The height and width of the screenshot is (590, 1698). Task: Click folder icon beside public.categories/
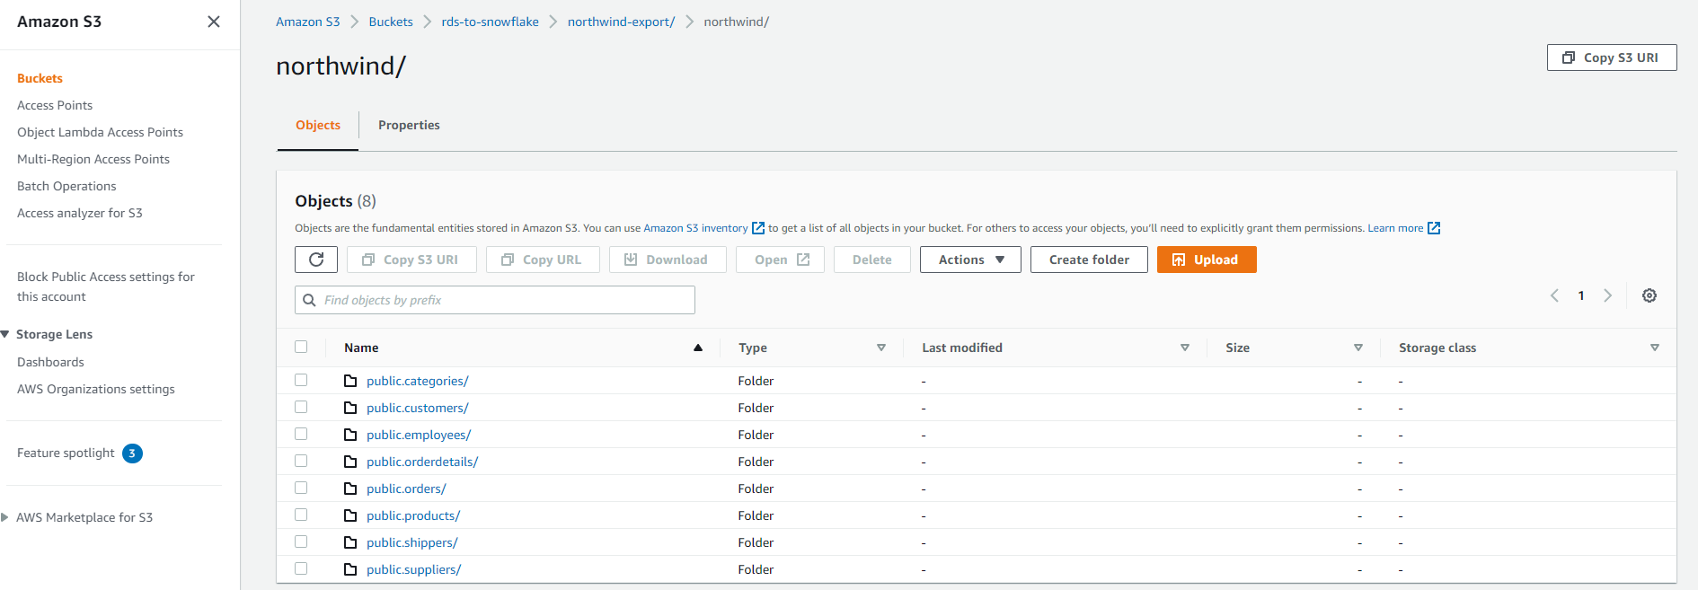tap(350, 381)
